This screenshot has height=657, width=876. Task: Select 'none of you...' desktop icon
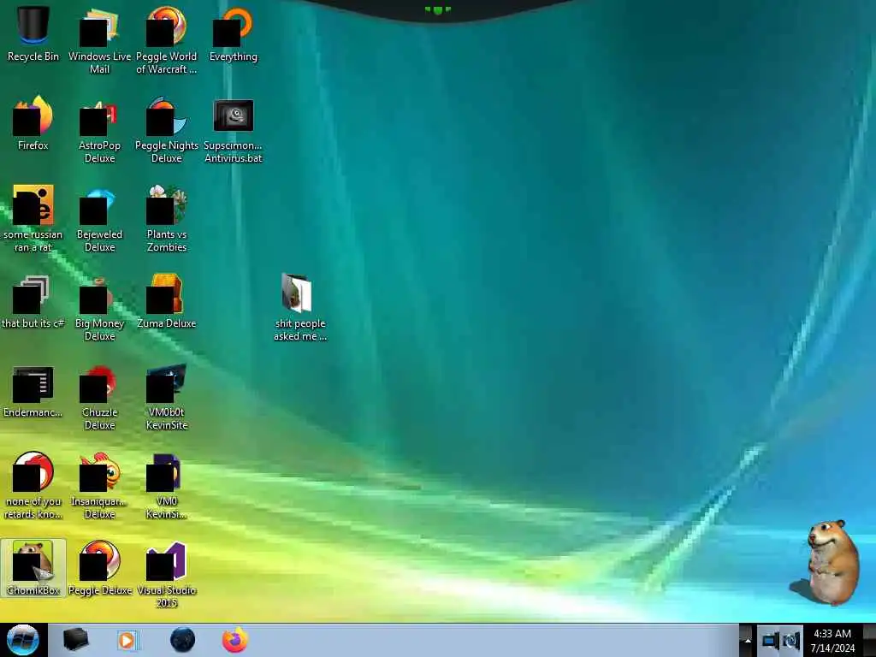click(33, 485)
